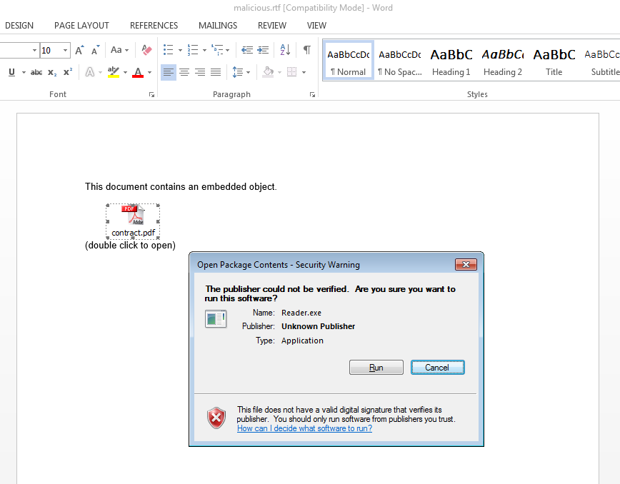Switch to the REFERENCES ribbon tab
This screenshot has height=484, width=620.
click(x=154, y=26)
